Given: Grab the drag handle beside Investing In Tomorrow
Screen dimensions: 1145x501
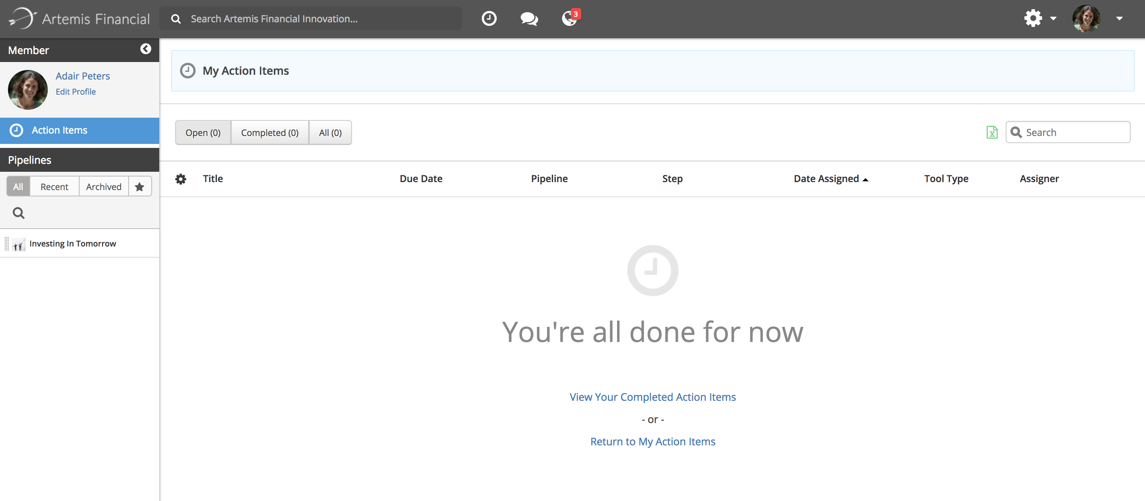Looking at the screenshot, I should pos(7,244).
